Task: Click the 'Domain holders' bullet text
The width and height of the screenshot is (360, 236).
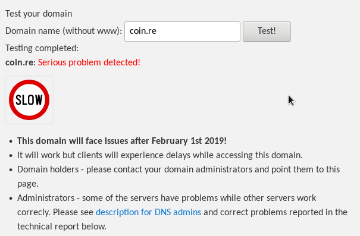Action: [179, 177]
